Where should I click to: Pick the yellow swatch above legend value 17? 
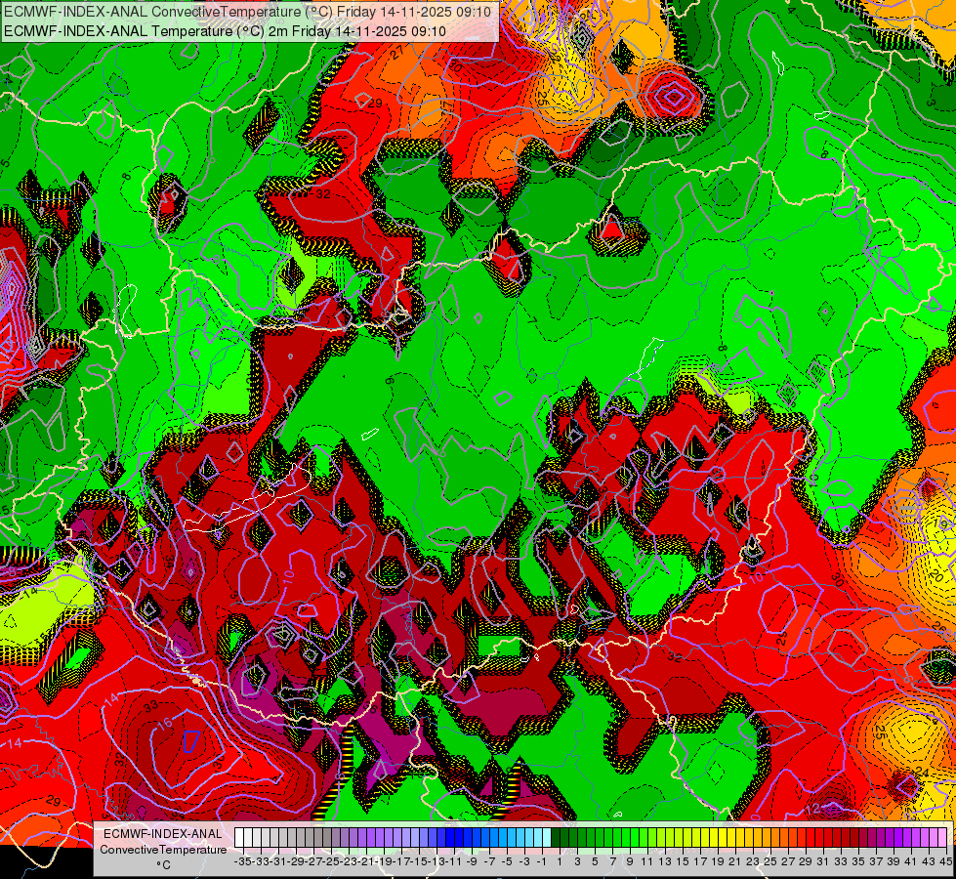tap(696, 838)
